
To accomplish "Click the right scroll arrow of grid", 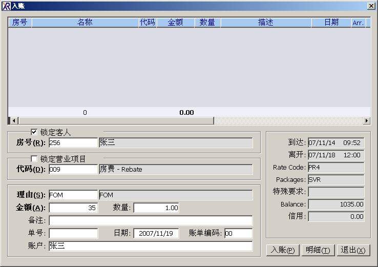I will 367,120.
